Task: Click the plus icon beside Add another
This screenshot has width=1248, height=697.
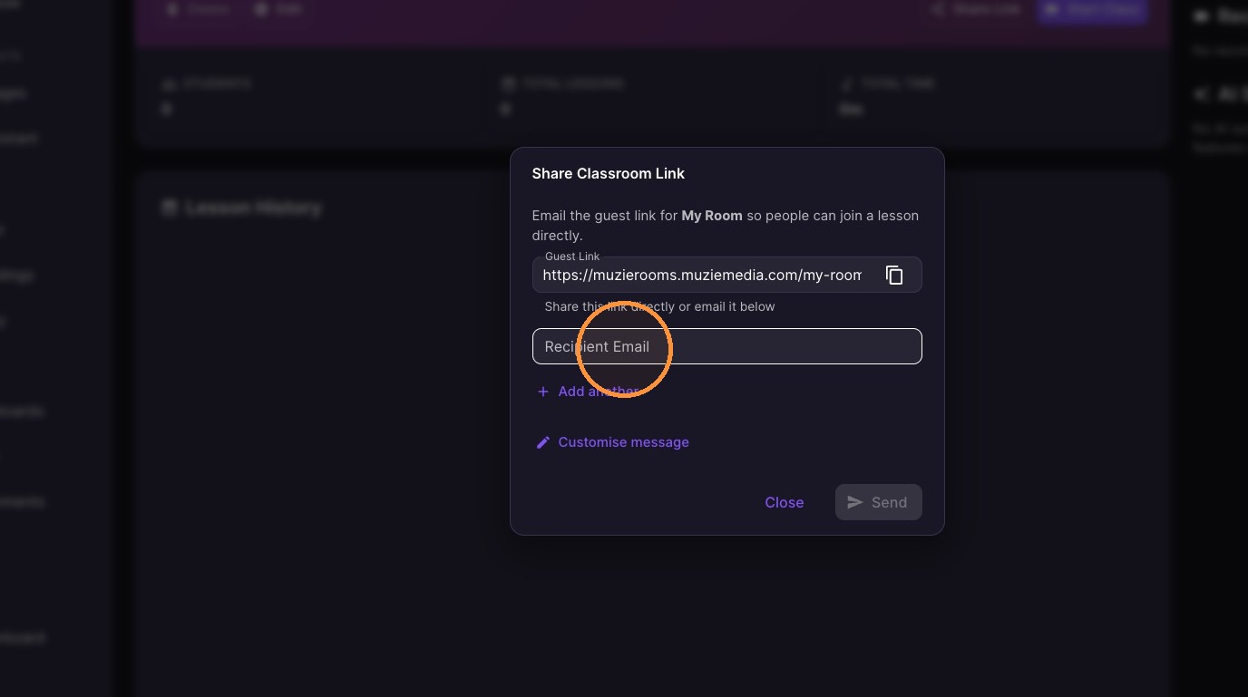Action: 543,392
